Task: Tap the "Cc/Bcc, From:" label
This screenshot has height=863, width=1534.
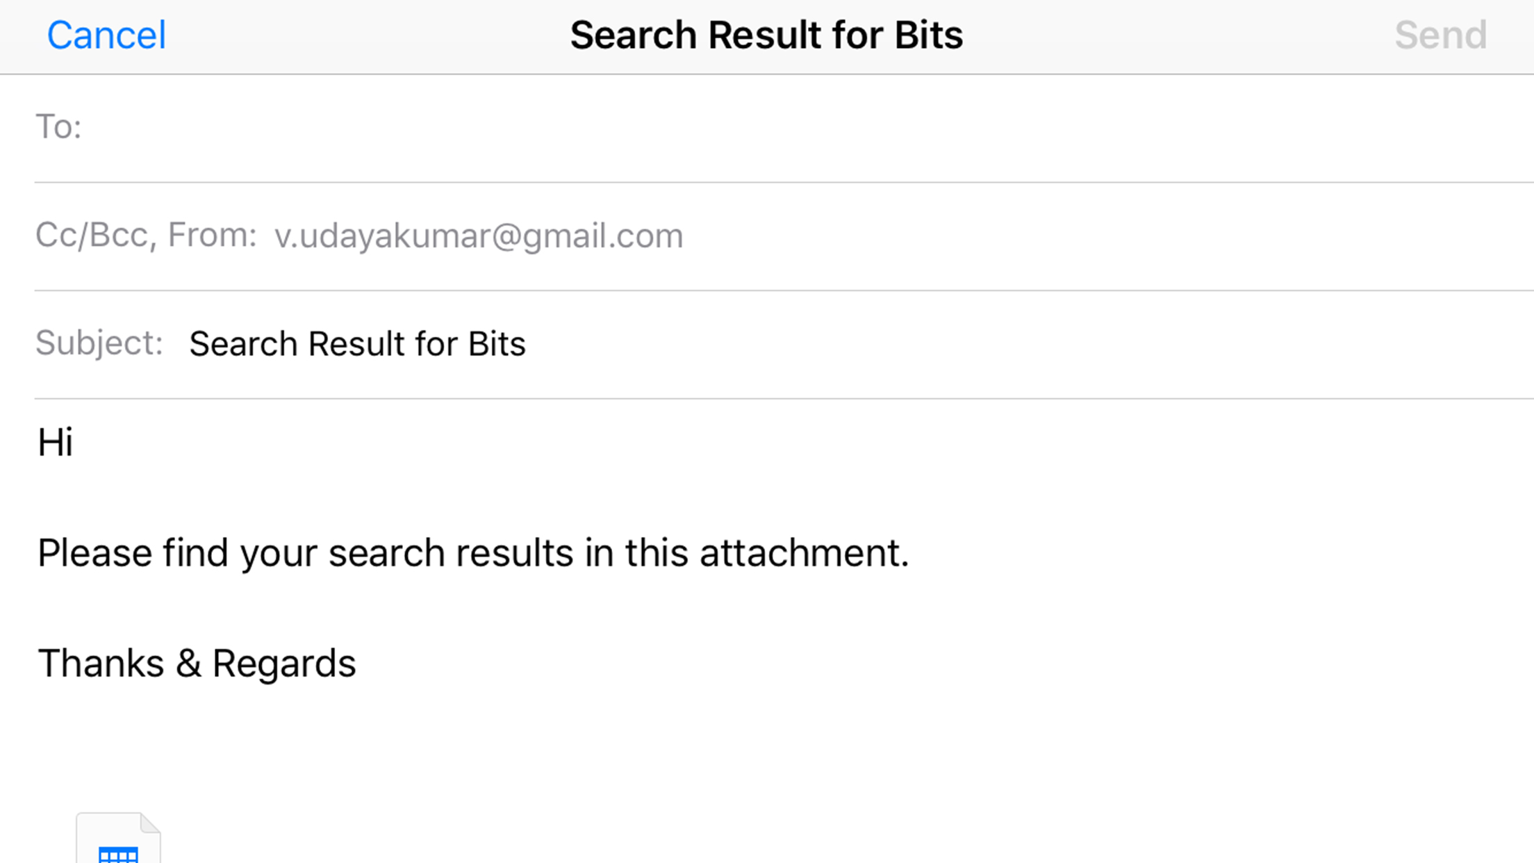Action: point(146,236)
